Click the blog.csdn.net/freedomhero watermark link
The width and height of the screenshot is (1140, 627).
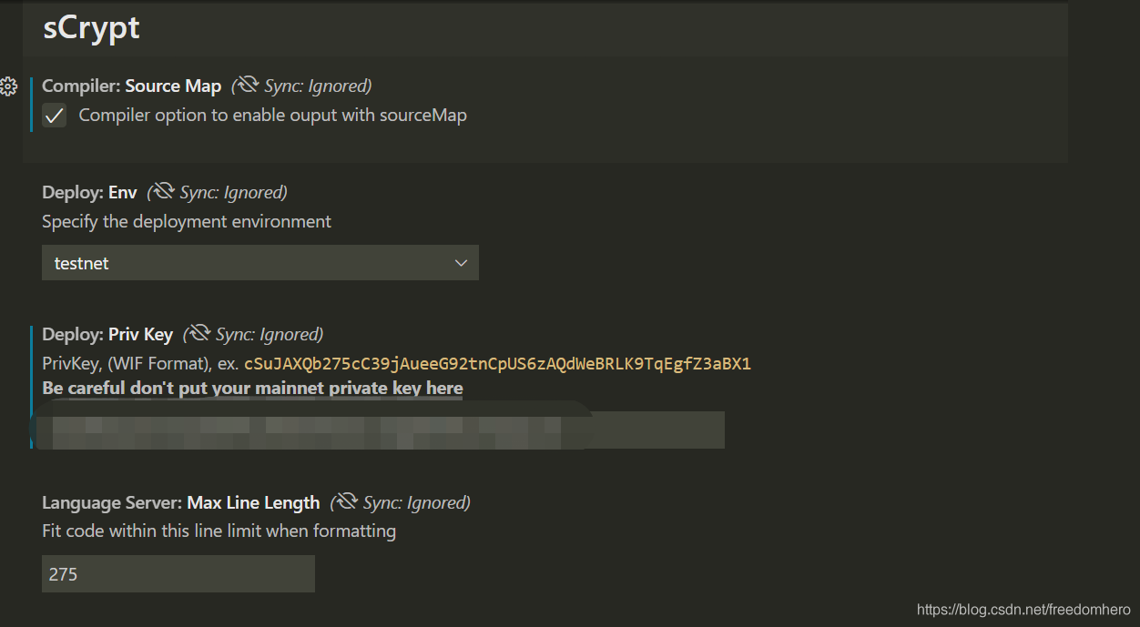click(1023, 610)
